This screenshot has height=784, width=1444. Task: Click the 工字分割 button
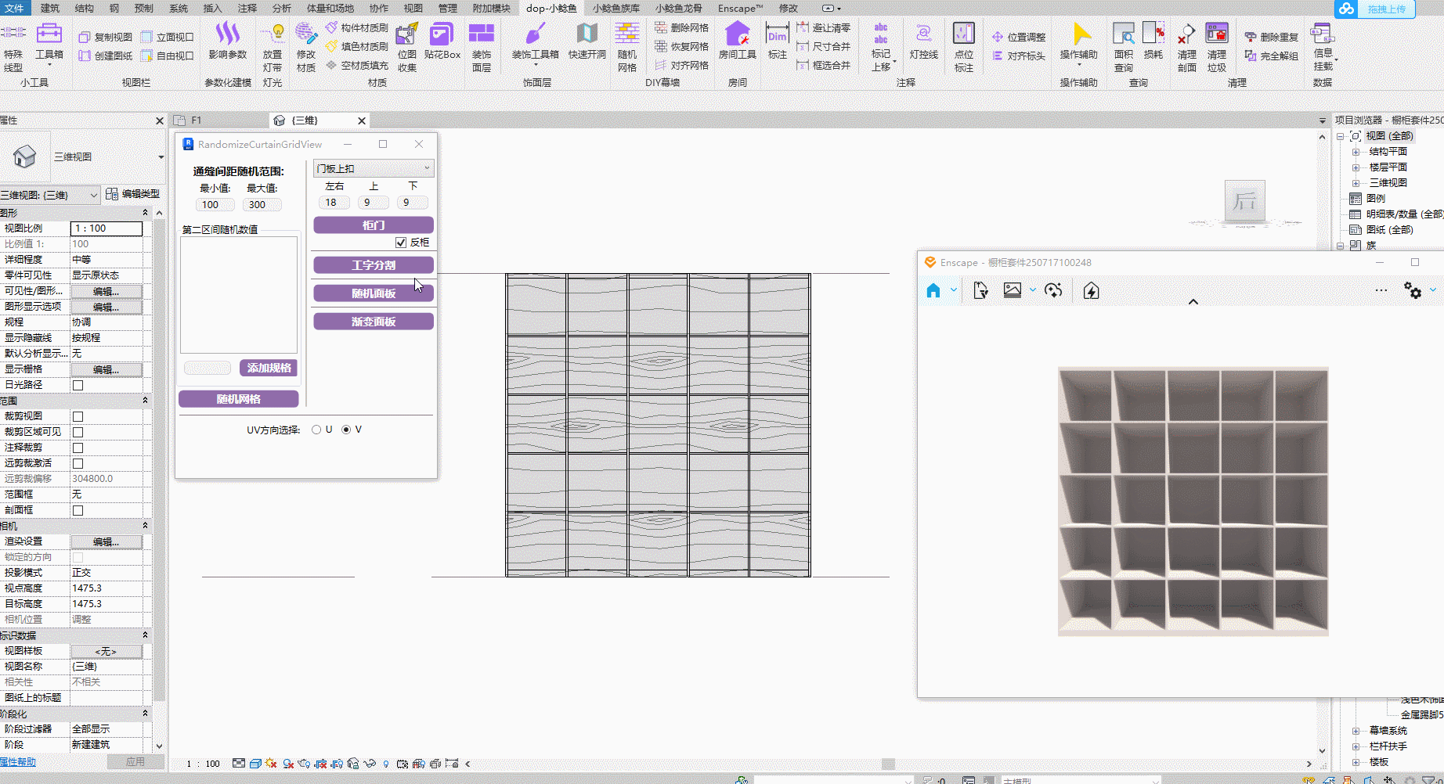pos(374,265)
